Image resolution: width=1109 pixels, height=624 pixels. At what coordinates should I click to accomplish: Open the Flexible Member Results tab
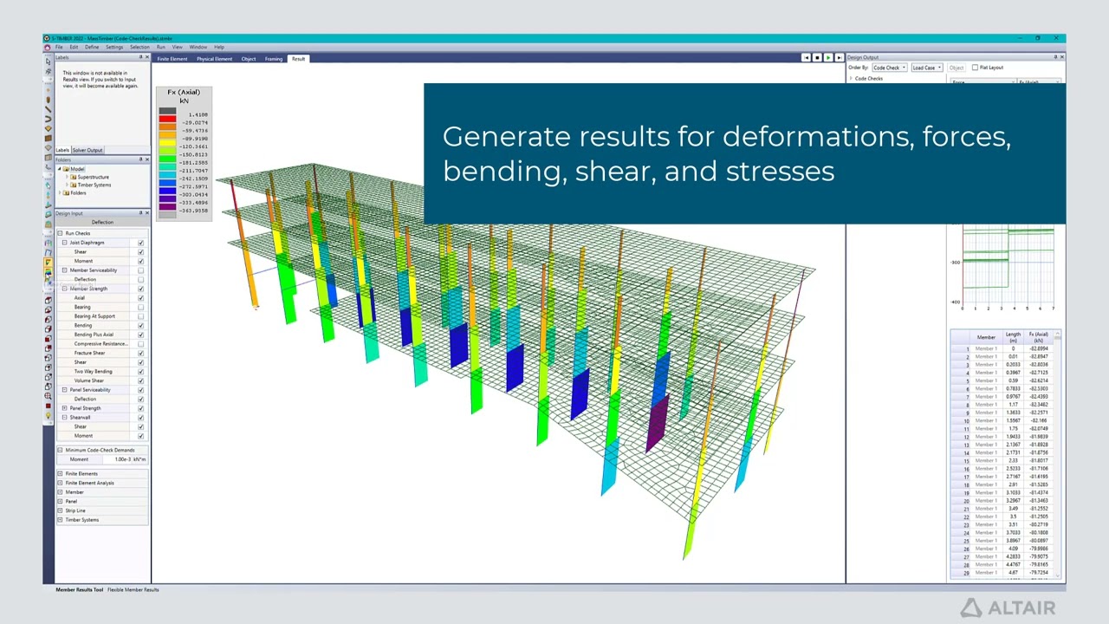133,589
